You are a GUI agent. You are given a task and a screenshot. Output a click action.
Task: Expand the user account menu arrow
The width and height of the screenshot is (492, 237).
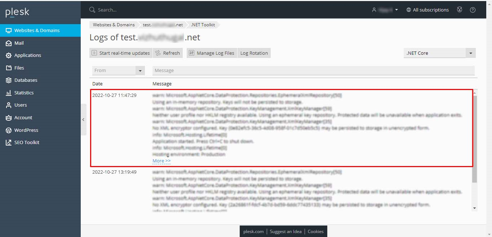coord(396,10)
